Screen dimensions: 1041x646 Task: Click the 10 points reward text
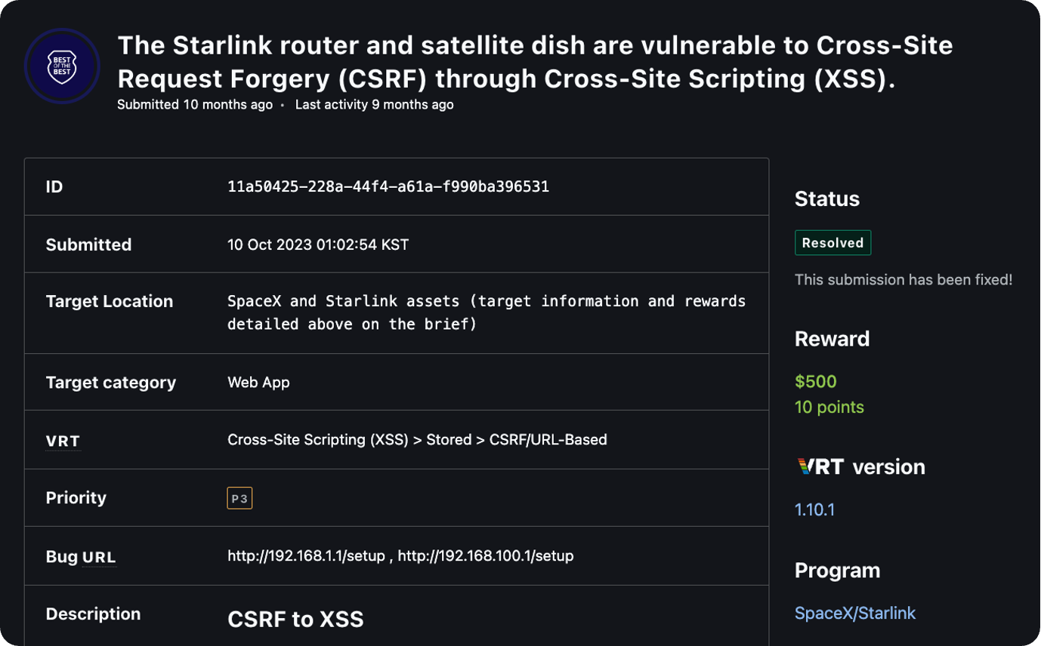[829, 408]
